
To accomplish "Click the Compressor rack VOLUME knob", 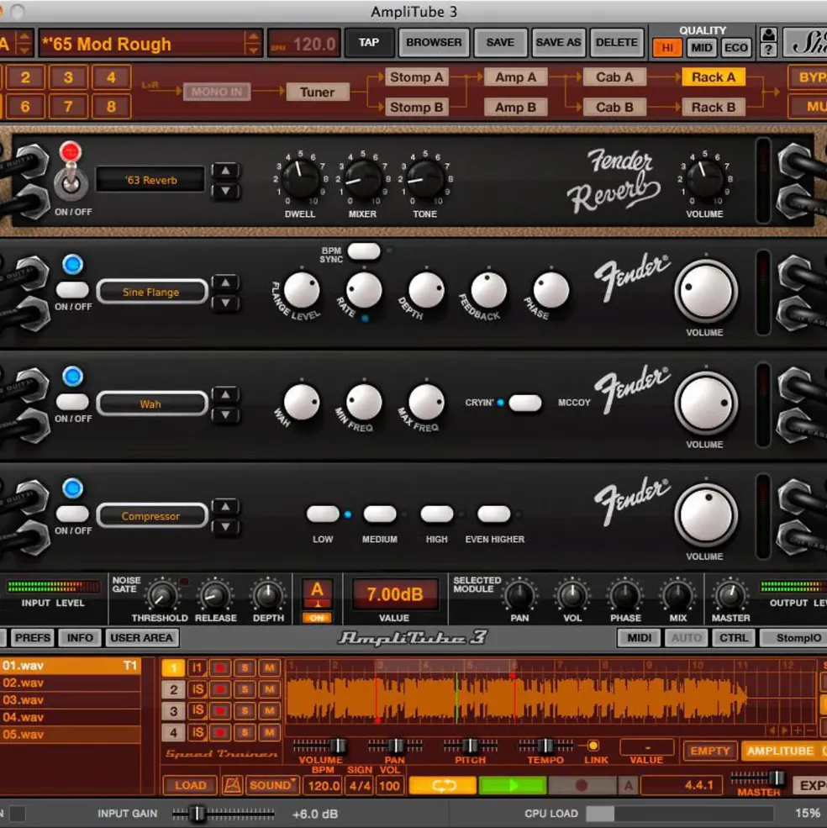I will pyautogui.click(x=705, y=514).
